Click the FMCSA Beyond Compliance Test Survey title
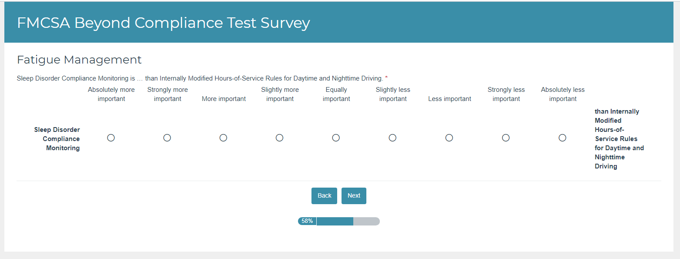The height and width of the screenshot is (259, 680). coord(163,23)
